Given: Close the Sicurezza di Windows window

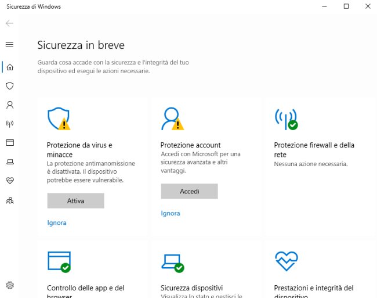Looking at the screenshot, I should click(x=368, y=6).
